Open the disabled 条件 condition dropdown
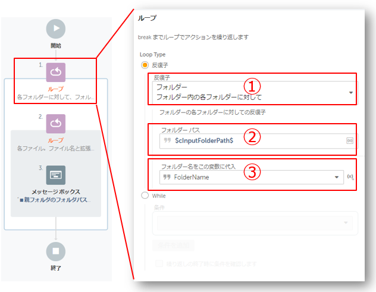 point(255,223)
